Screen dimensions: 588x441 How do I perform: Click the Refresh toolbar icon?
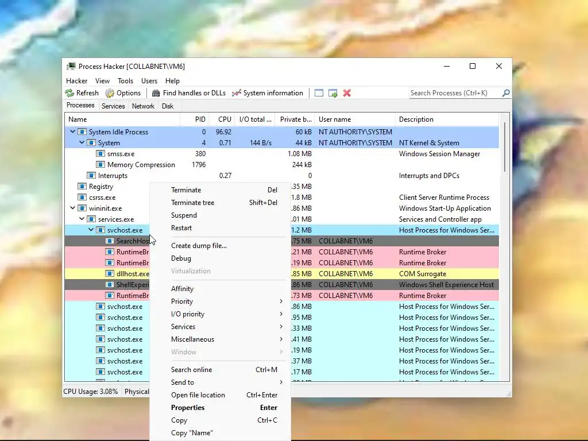(x=69, y=93)
